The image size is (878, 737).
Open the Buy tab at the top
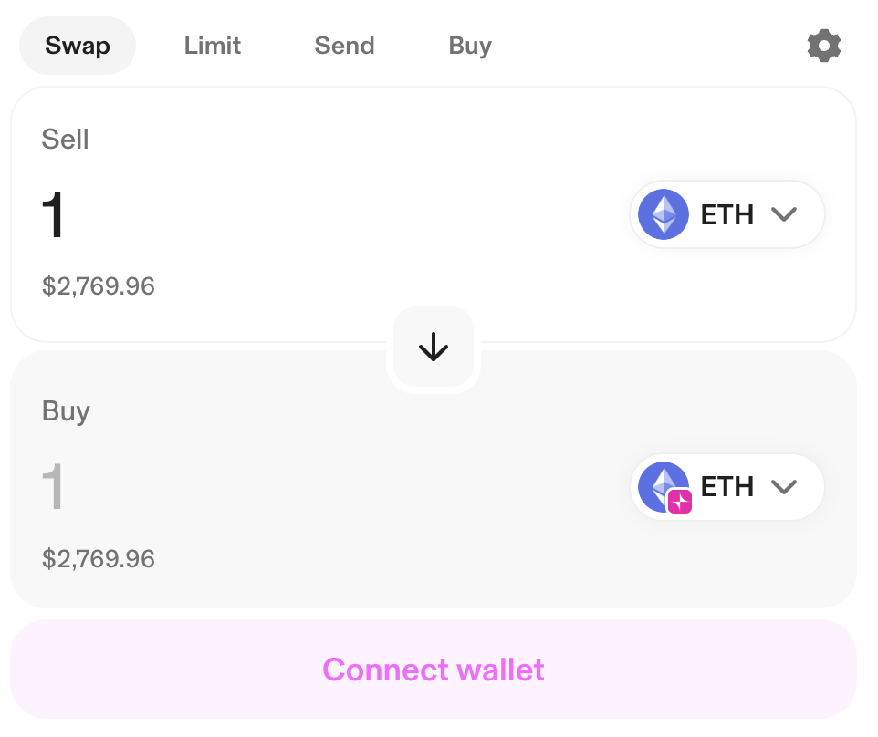coord(470,46)
